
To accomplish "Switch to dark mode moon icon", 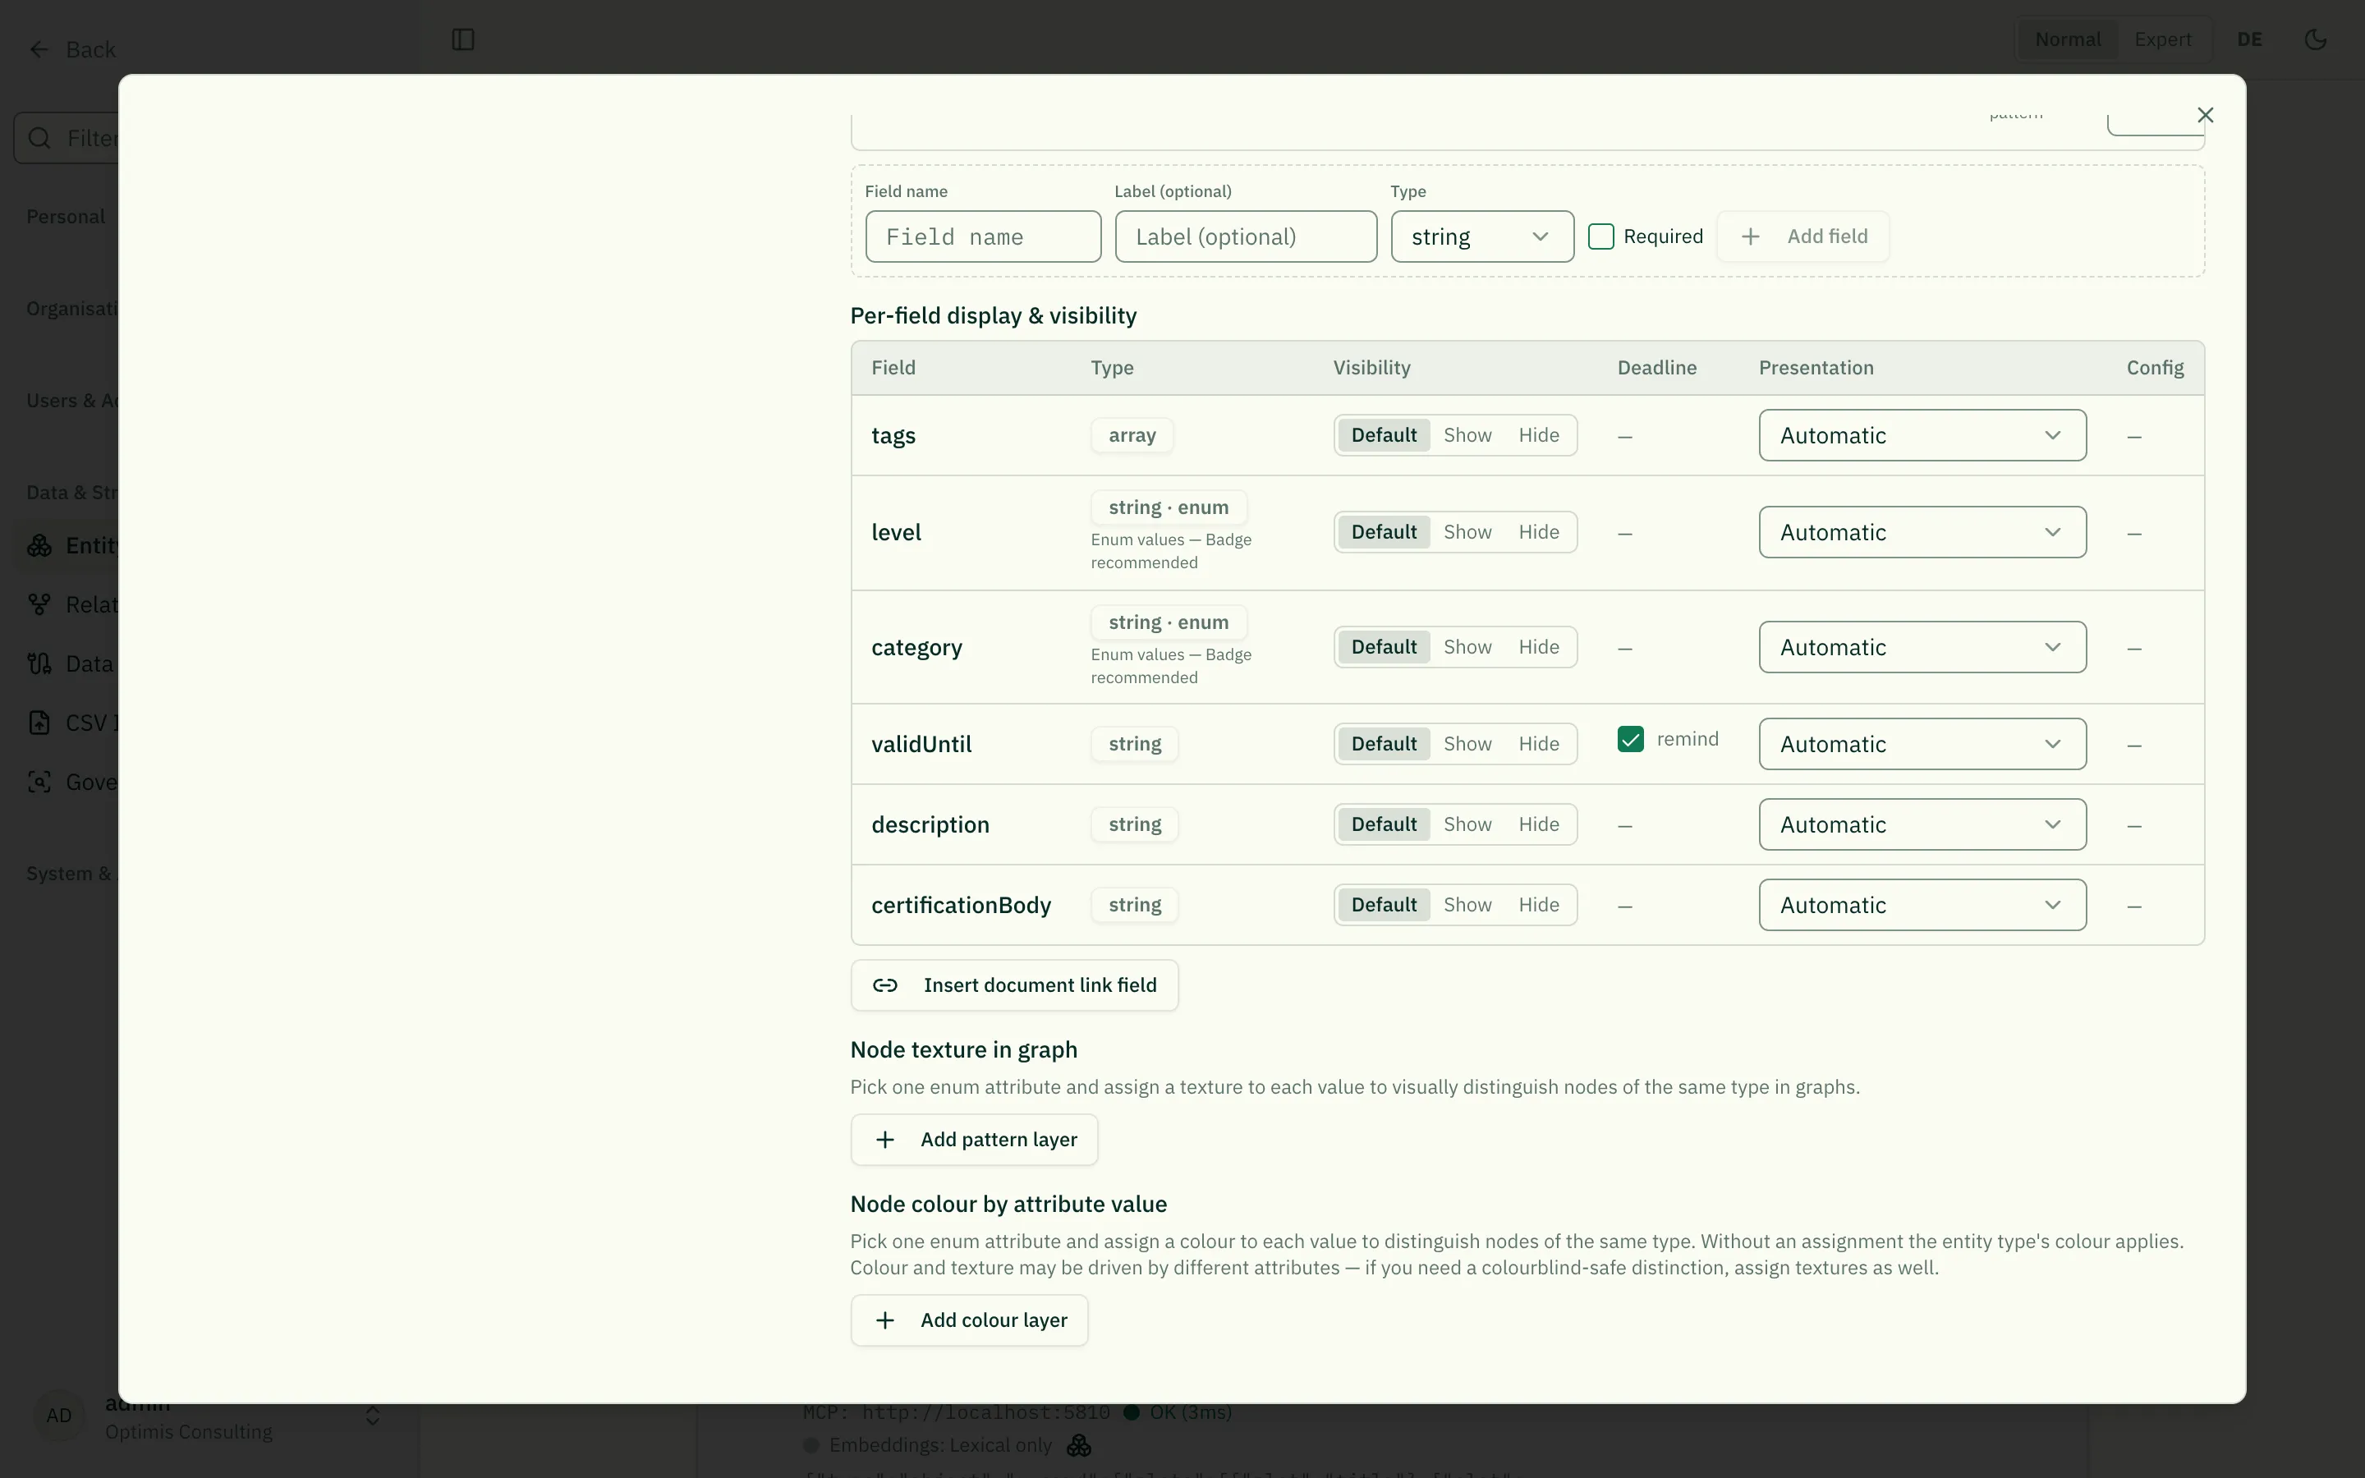I will tap(2315, 40).
